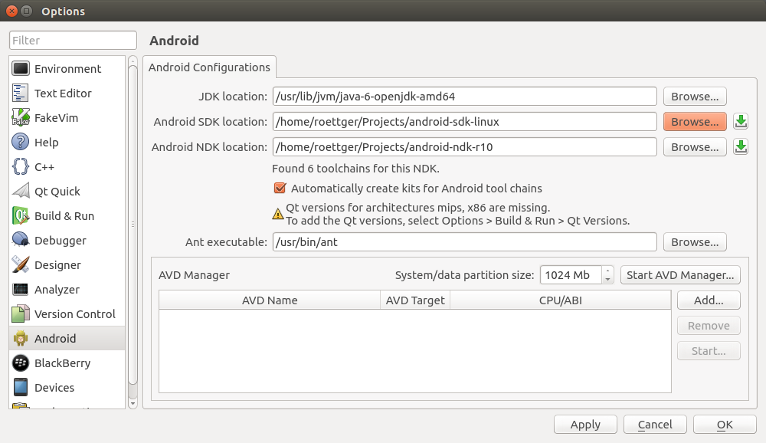Select the FakeVim label in the list

[56, 118]
